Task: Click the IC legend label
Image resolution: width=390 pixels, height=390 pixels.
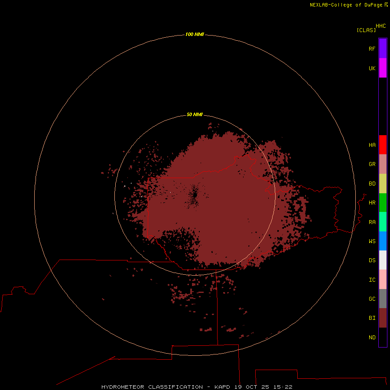Action: point(372,280)
